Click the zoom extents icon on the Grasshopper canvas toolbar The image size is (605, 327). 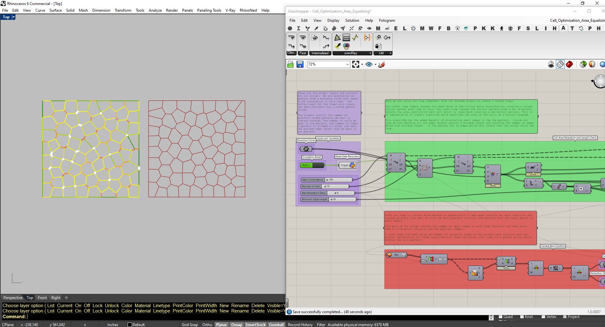[356, 64]
